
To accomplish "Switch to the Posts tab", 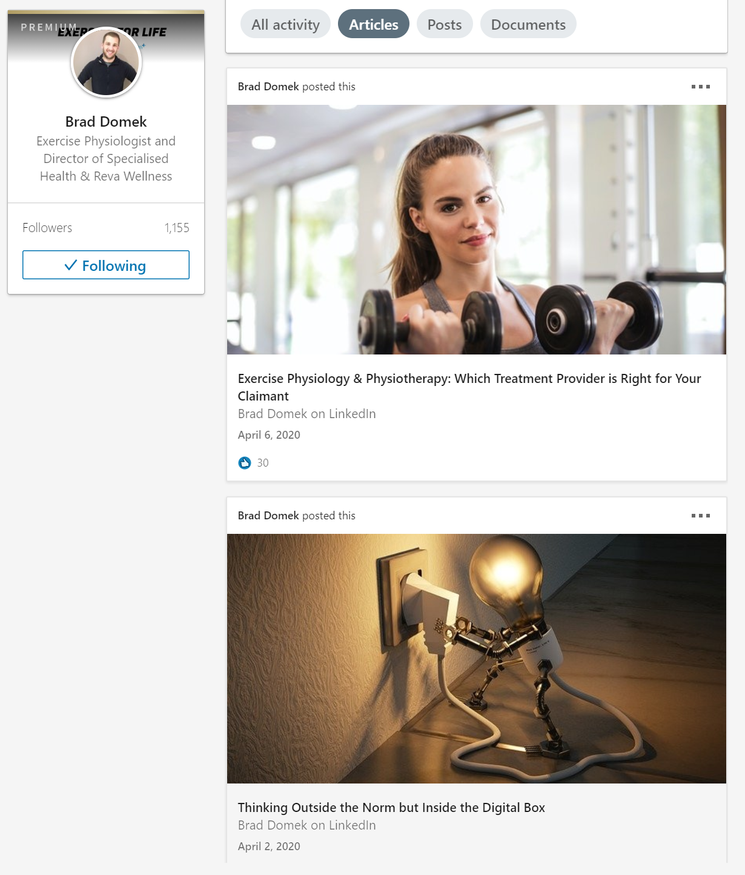I will point(445,24).
